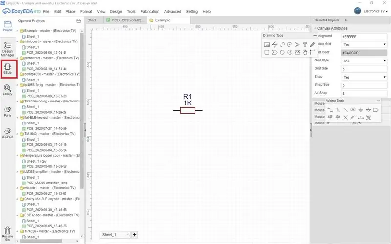Viewport: 391px width, 244px height.
Task: Select the Net Label wiring tool
Action: [x=353, y=110]
